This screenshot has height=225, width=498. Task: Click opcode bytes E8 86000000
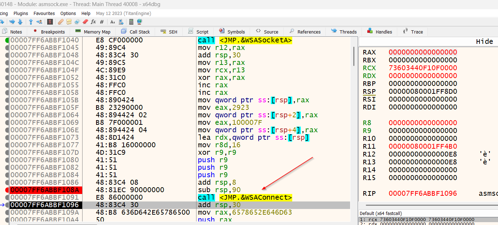119,197
